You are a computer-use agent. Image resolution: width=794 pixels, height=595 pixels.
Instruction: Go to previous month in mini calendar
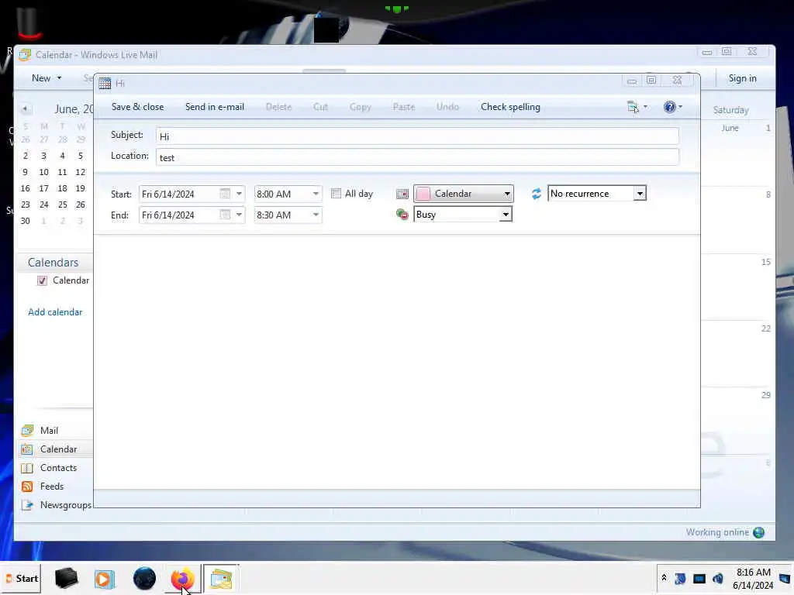pyautogui.click(x=24, y=108)
